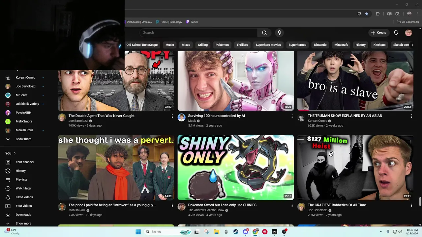Screen dimensions: 422x237
Task: Select the Mixes category chip
Action: coord(186,45)
